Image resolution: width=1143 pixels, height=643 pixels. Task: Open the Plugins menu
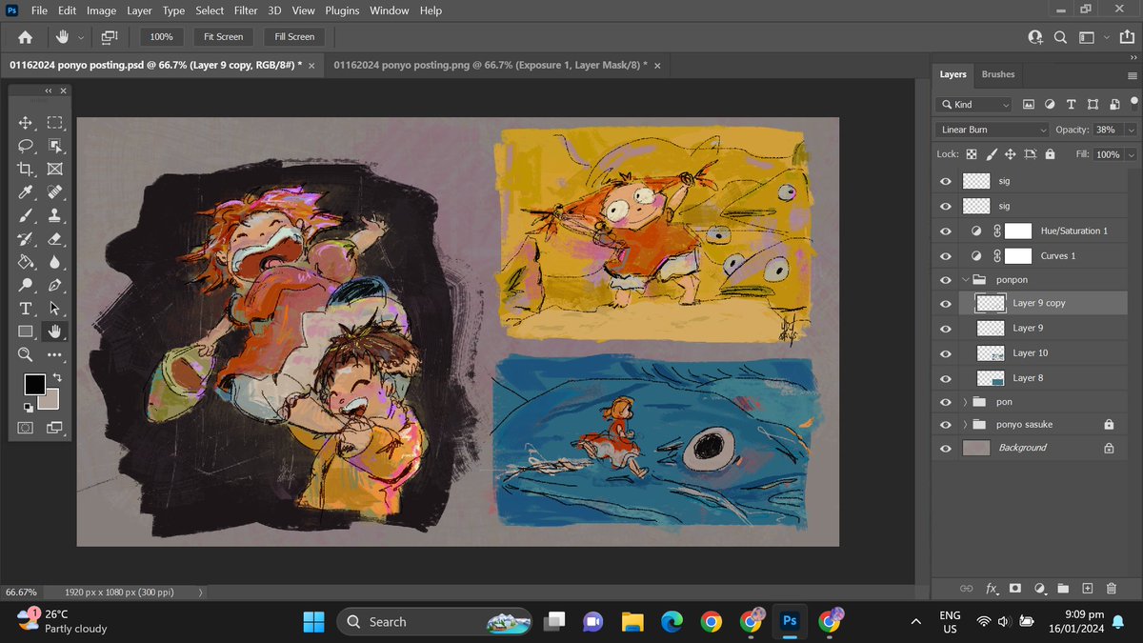coord(342,10)
